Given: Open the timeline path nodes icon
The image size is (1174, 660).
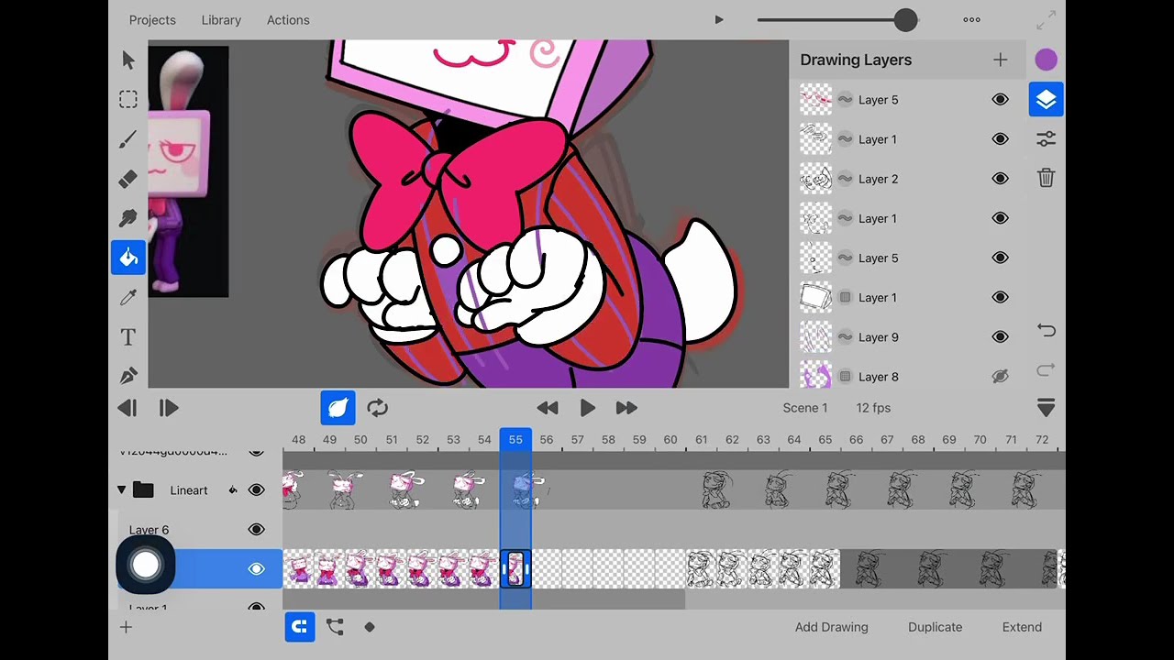Looking at the screenshot, I should [x=335, y=627].
